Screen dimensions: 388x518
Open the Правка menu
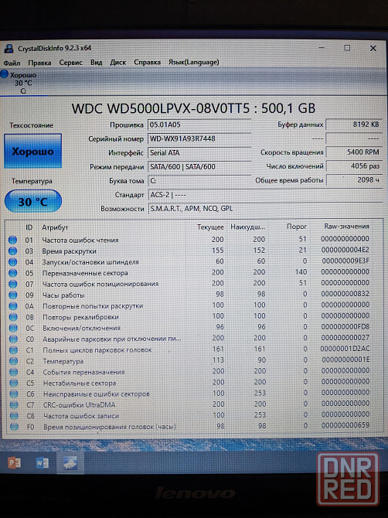[39, 63]
